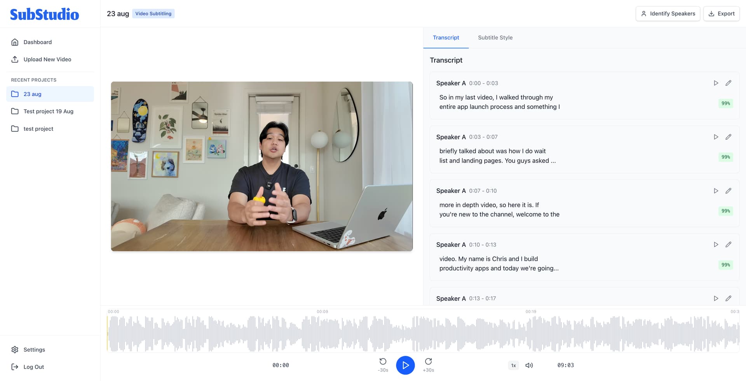Open the 1x playback speed selector
Viewport: 746px width, 381px height.
click(x=513, y=365)
